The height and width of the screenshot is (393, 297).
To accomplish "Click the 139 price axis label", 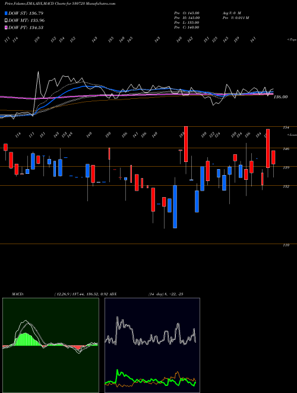I will click(286, 167).
